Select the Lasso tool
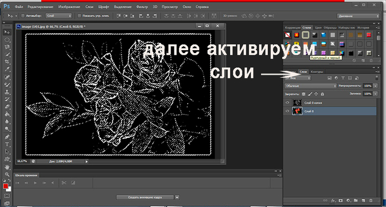This screenshot has width=386, height=207. (x=7, y=47)
